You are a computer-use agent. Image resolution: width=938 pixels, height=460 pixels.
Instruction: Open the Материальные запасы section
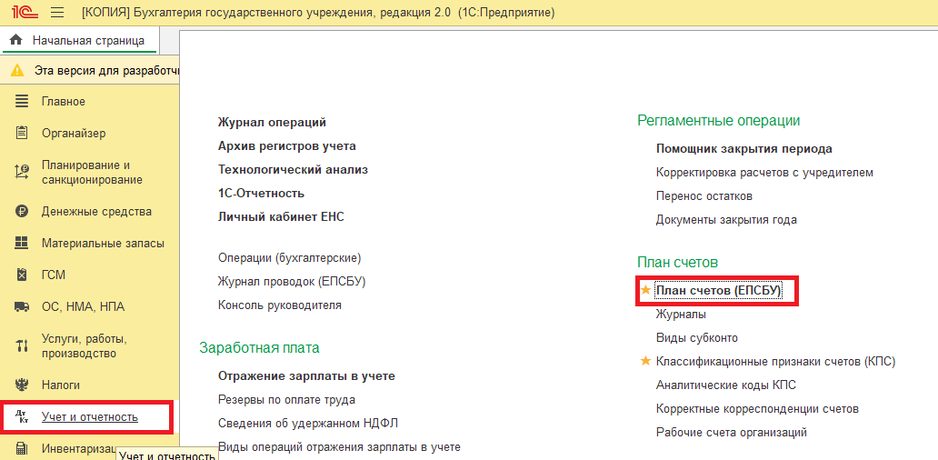coord(103,243)
